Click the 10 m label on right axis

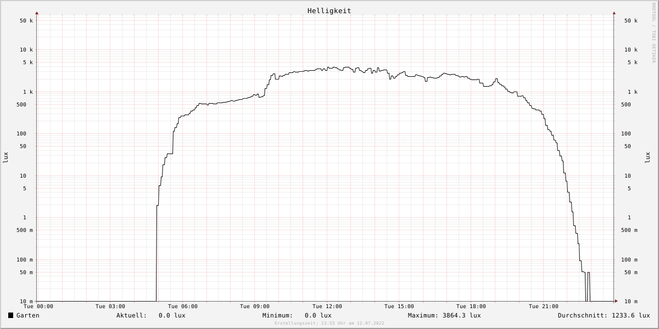[x=631, y=302]
